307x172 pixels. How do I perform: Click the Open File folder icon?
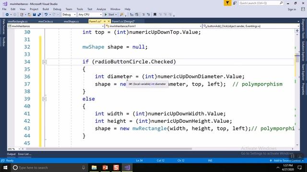click(x=29, y=15)
